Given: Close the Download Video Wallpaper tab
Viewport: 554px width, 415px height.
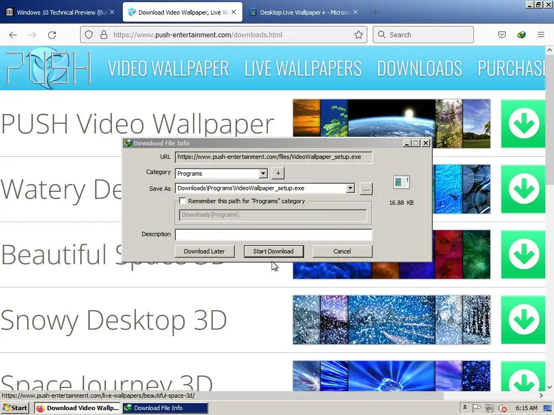Looking at the screenshot, I should 234,12.
